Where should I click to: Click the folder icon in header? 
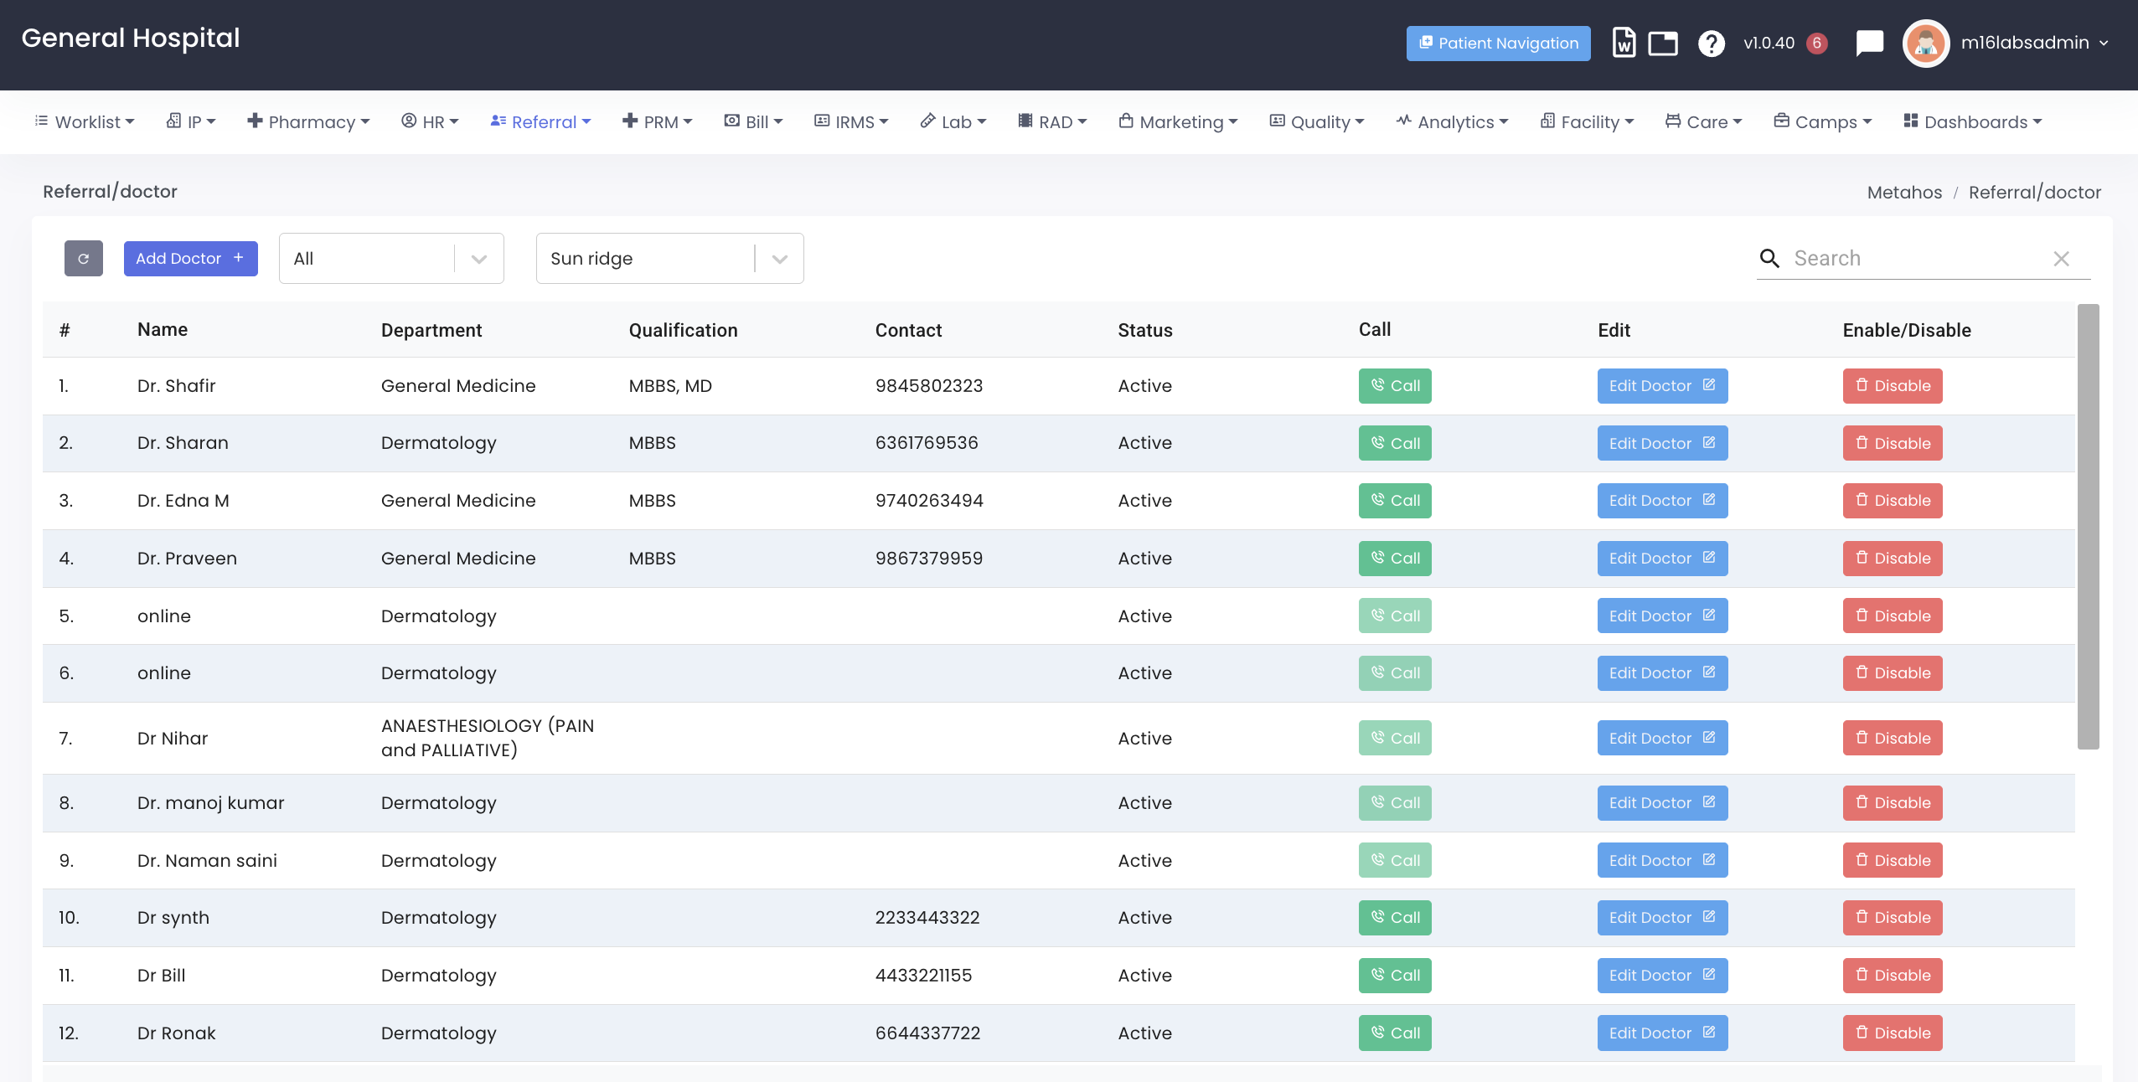click(1662, 43)
